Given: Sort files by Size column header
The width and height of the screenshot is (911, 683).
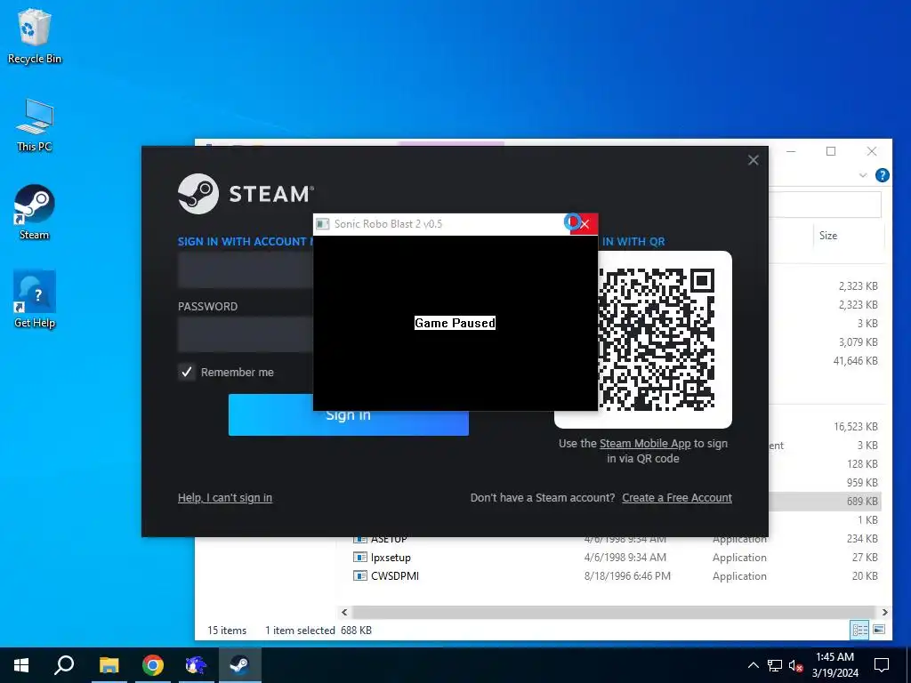Looking at the screenshot, I should pyautogui.click(x=828, y=236).
